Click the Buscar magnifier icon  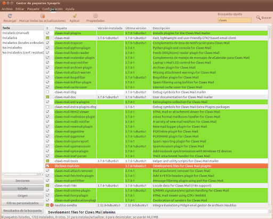[258, 18]
